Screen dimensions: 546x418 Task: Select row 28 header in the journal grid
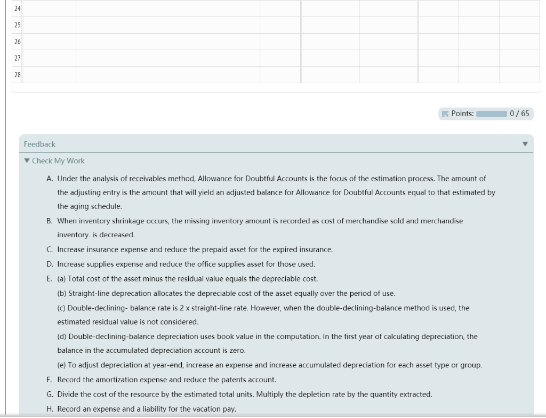coord(17,74)
